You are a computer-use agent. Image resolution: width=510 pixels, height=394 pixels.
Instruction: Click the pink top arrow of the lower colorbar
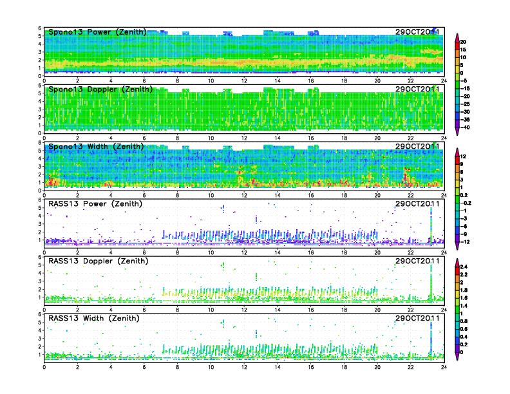pos(457,263)
